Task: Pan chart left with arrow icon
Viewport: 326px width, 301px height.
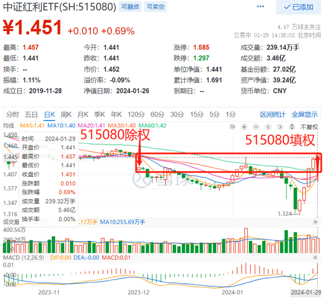Action: click(x=268, y=127)
